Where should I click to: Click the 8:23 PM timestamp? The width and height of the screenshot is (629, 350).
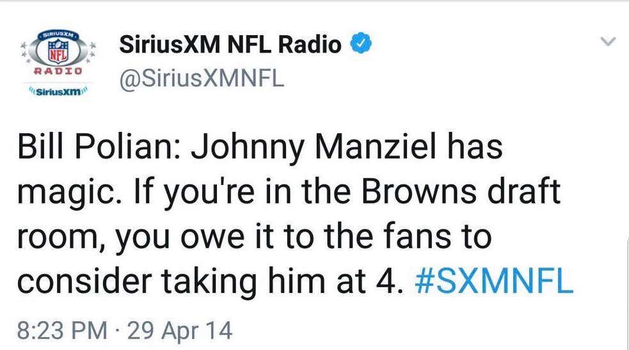tap(62, 331)
